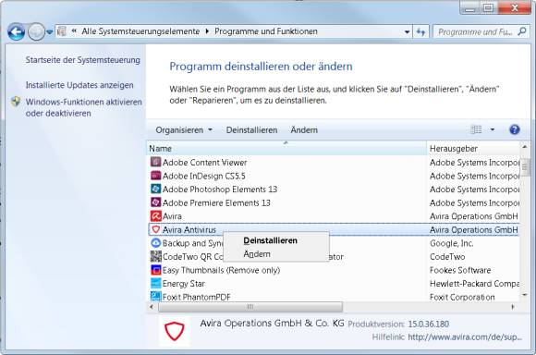Click the red Avira program icon
Screen dimensions: 536x355
point(155,216)
